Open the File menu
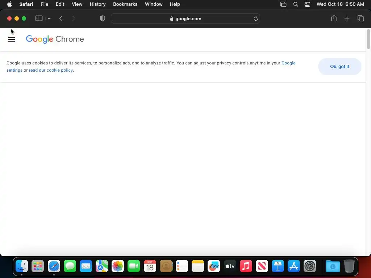The image size is (371, 278). pyautogui.click(x=44, y=4)
